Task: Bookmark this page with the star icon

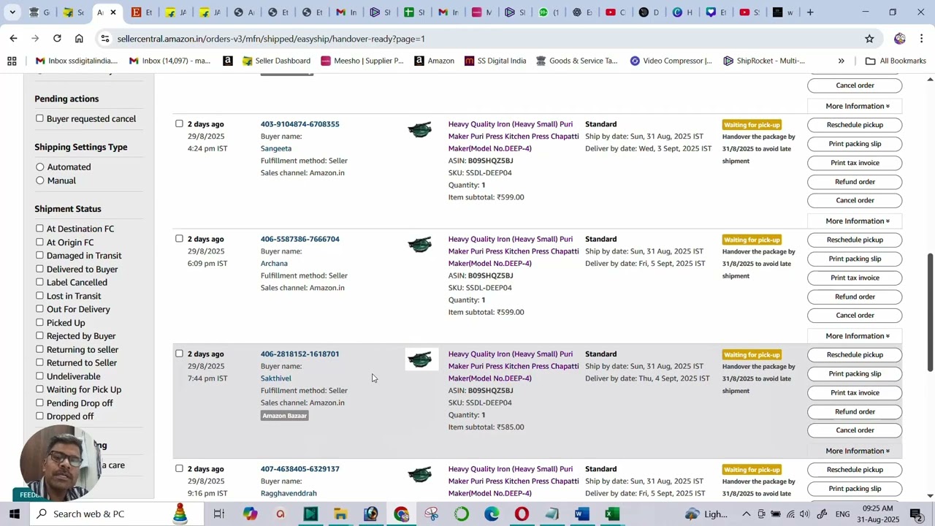Action: pos(869,39)
